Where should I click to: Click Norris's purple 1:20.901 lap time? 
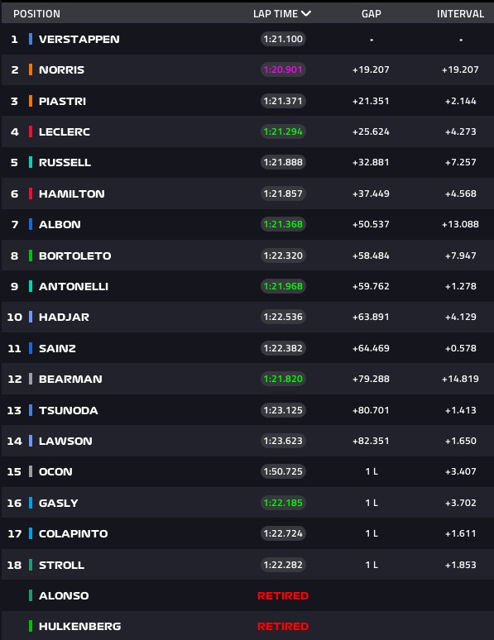(x=283, y=69)
